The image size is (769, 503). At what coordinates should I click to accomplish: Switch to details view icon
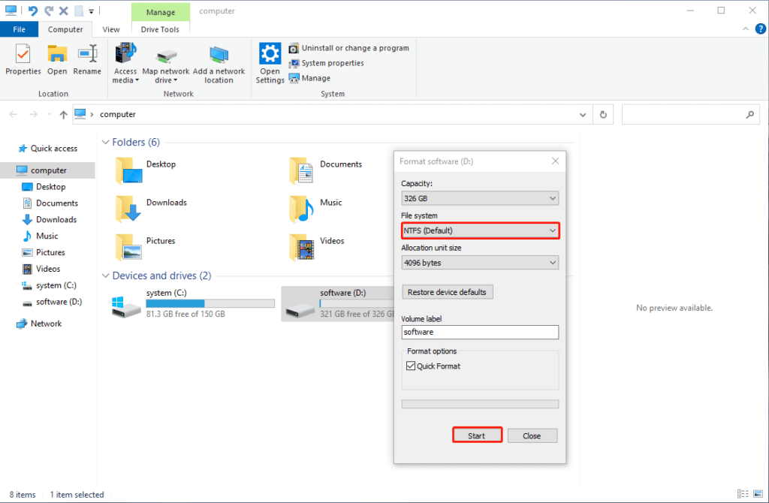pos(743,494)
